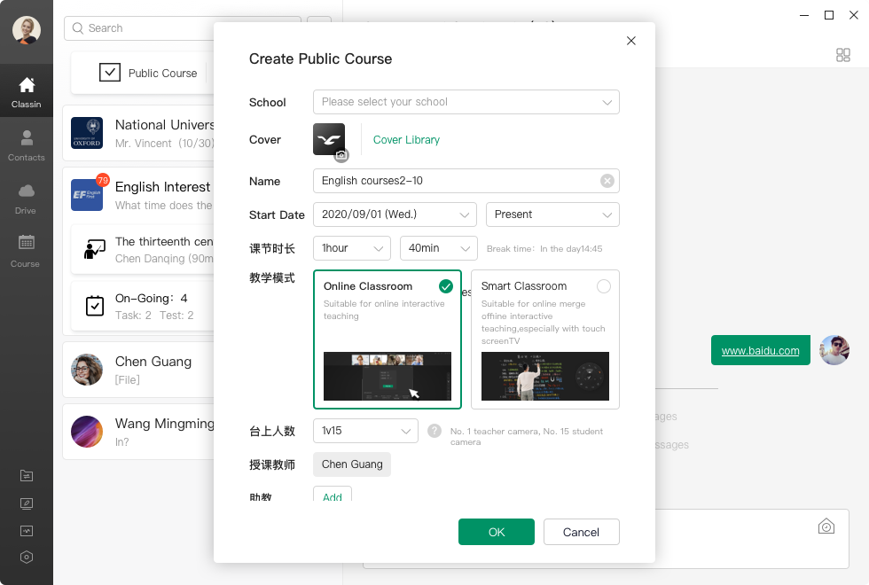Uncheck the Public Course checkbox
This screenshot has height=585, width=869.
(110, 73)
